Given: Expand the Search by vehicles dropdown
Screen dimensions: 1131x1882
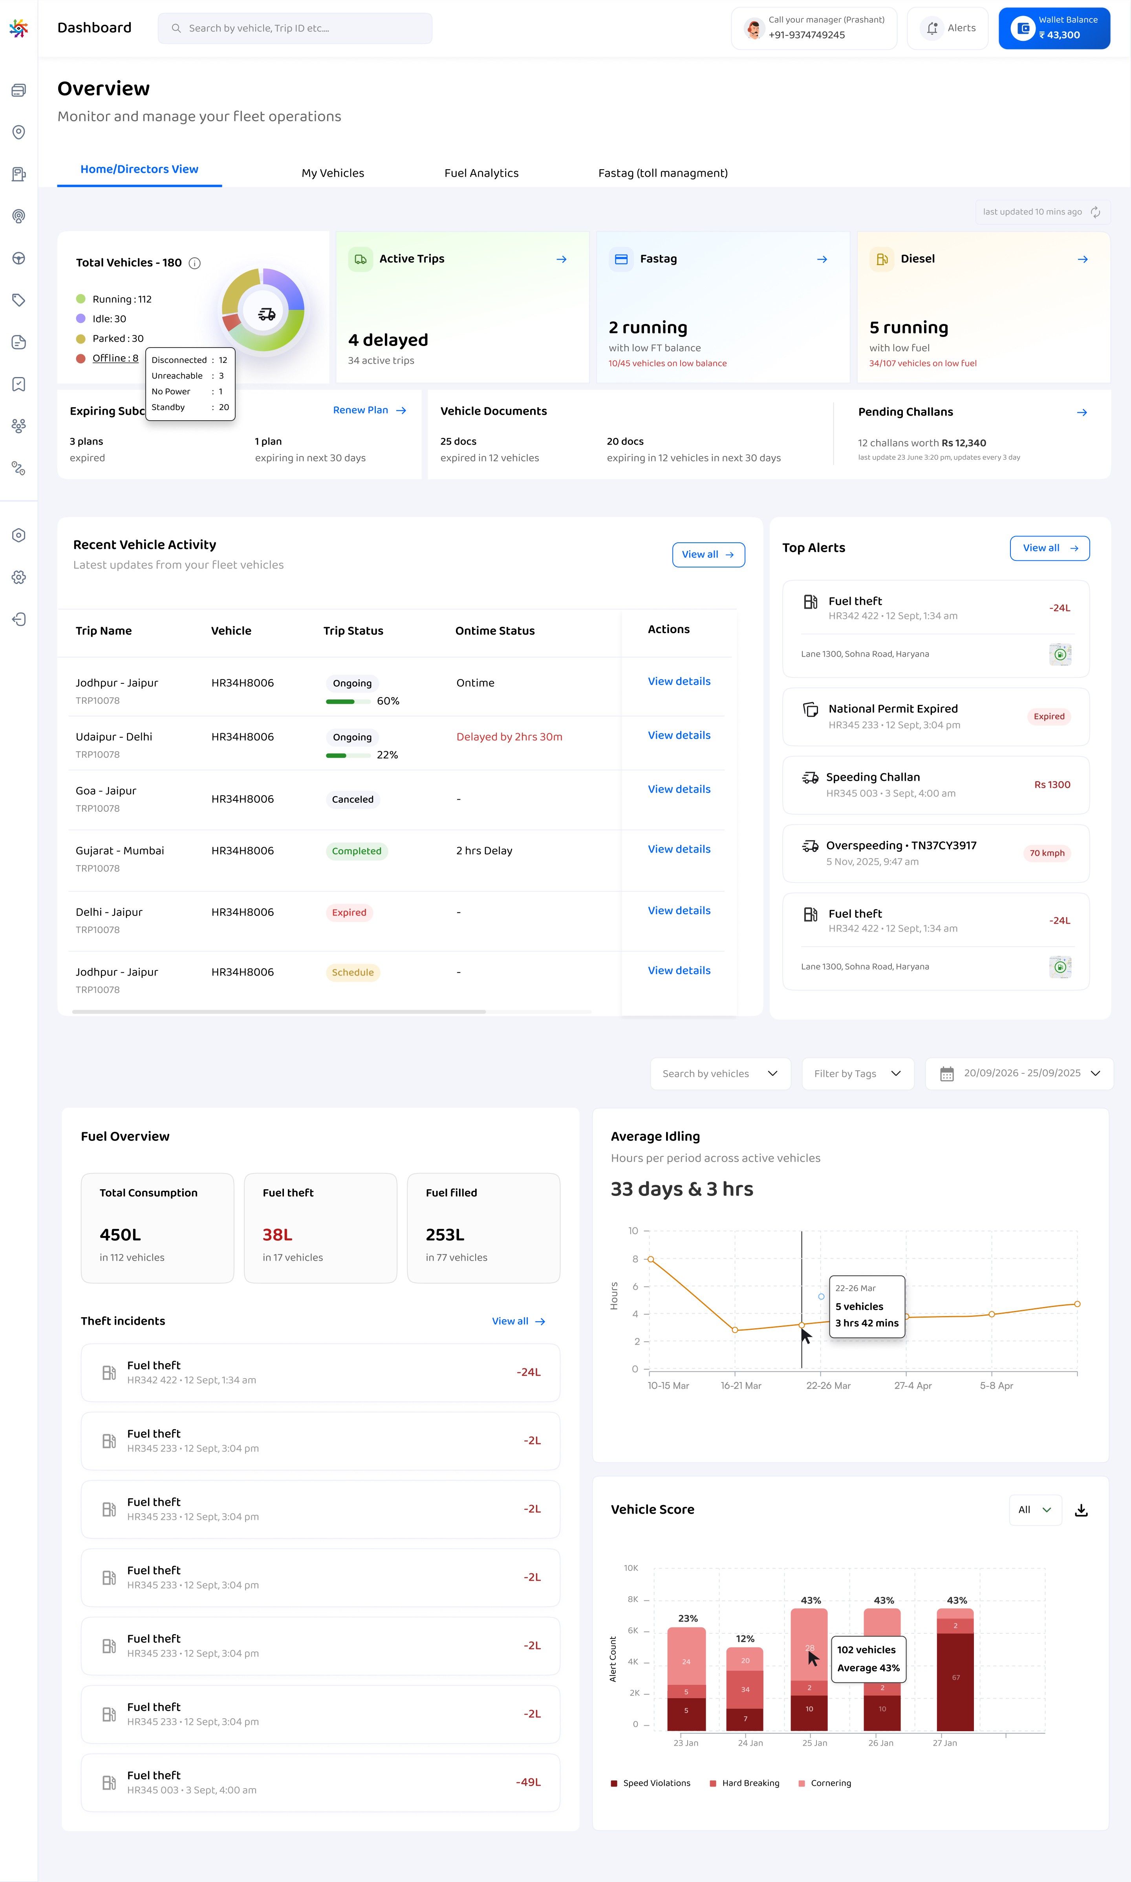Looking at the screenshot, I should (x=720, y=1074).
